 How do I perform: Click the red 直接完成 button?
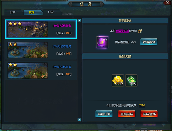tap(127, 114)
